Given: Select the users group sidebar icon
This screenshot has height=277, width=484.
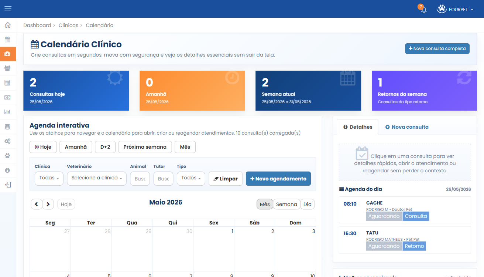Looking at the screenshot, I should click(8, 68).
